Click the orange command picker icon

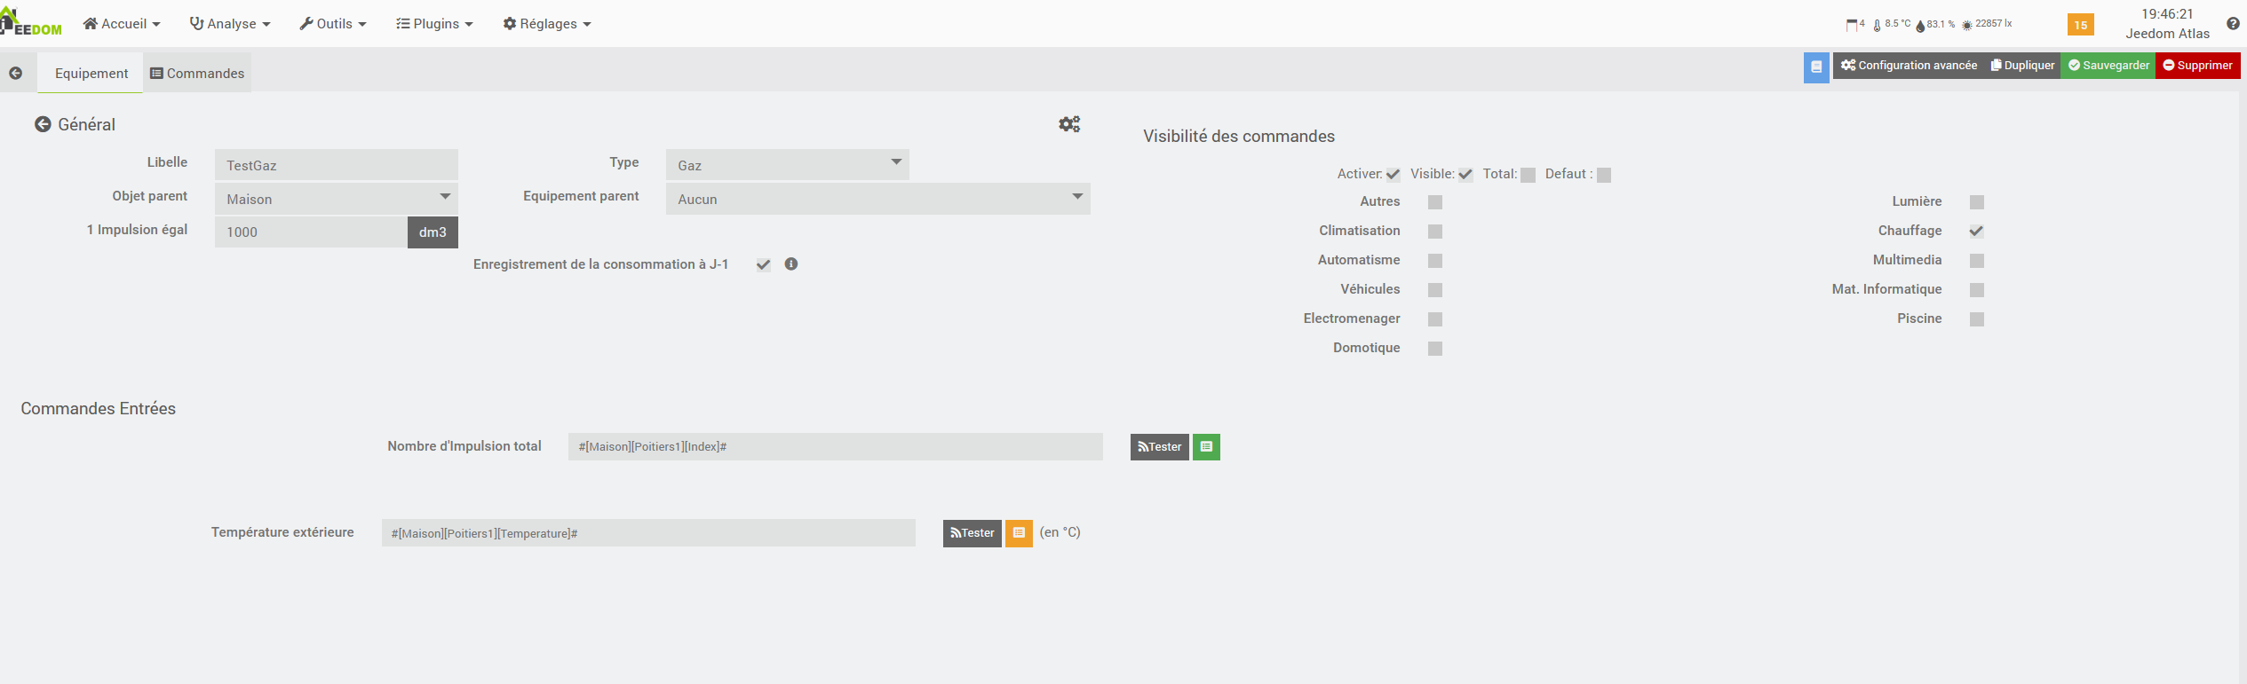click(x=1019, y=533)
